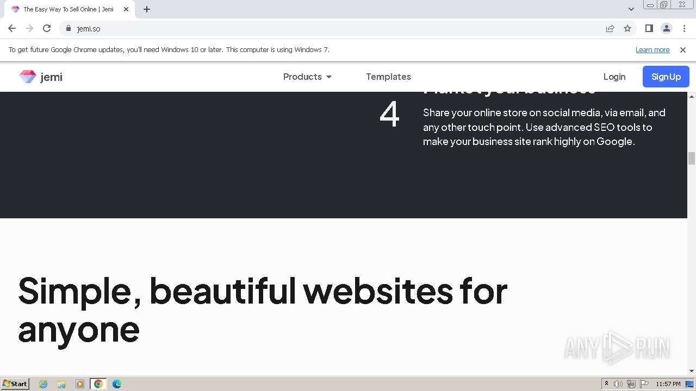The image size is (696, 391).
Task: Open the Windows Start menu
Action: [15, 384]
